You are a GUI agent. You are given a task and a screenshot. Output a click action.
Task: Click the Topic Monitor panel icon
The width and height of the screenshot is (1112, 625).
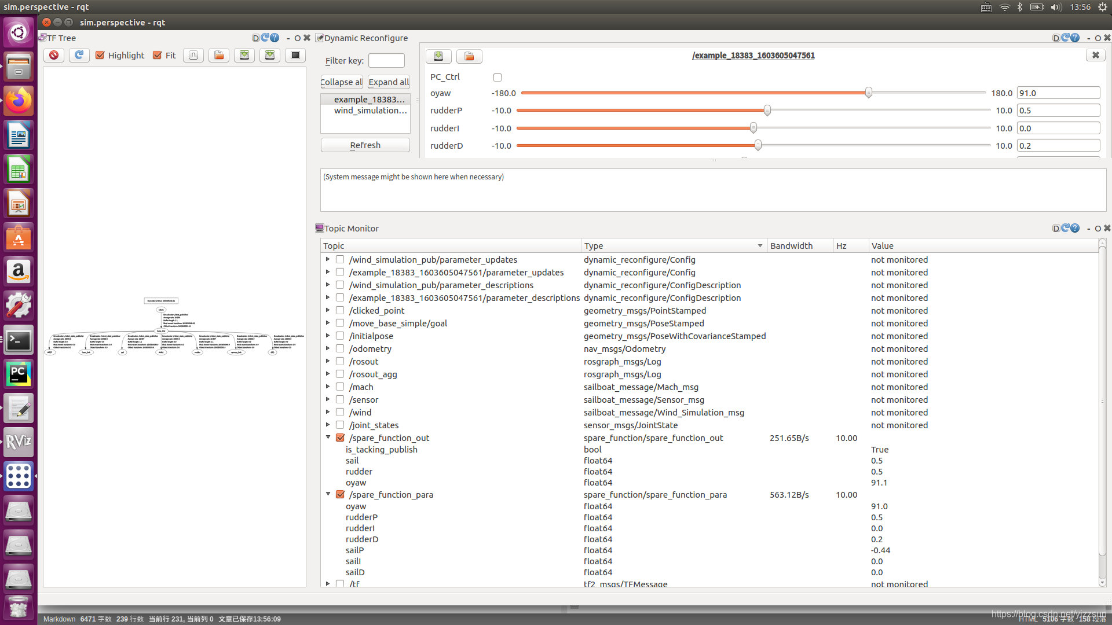318,227
